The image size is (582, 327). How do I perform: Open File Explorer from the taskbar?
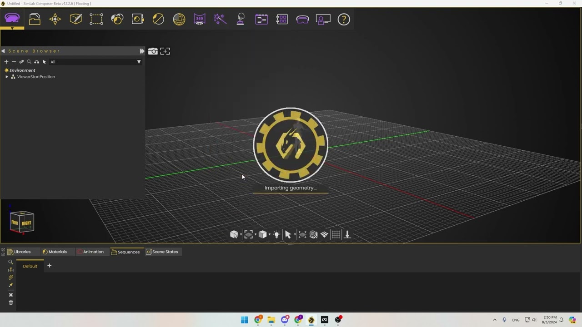point(271,320)
